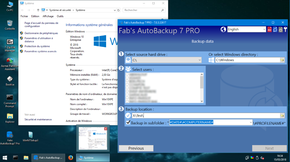
Task: Open Paramètres système avancés link
Action: point(41,51)
